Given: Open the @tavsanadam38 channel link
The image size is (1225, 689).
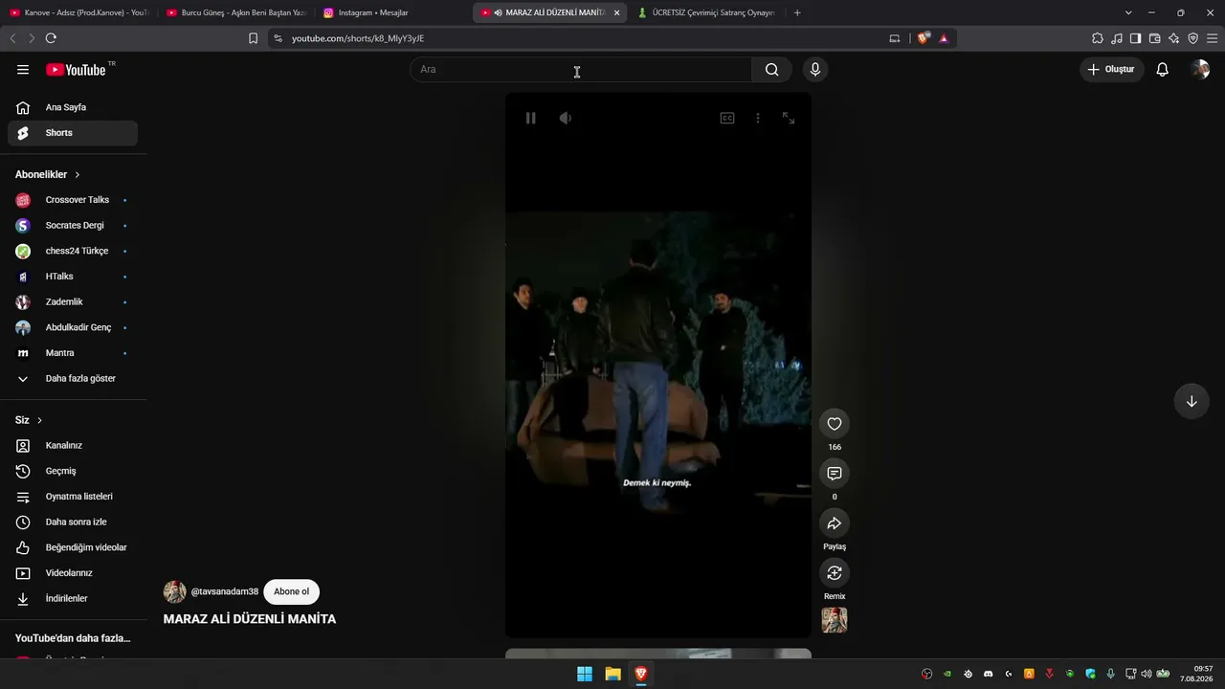Looking at the screenshot, I should (225, 591).
